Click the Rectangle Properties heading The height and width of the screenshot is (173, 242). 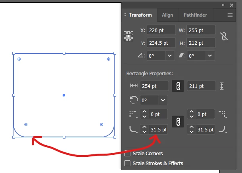click(150, 74)
